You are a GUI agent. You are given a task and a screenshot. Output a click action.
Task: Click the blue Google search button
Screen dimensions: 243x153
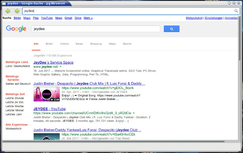[172, 29]
